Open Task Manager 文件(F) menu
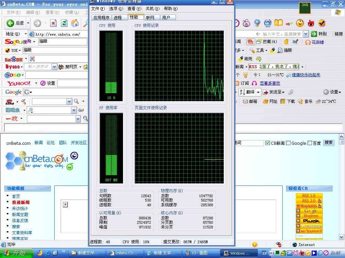 (98, 9)
